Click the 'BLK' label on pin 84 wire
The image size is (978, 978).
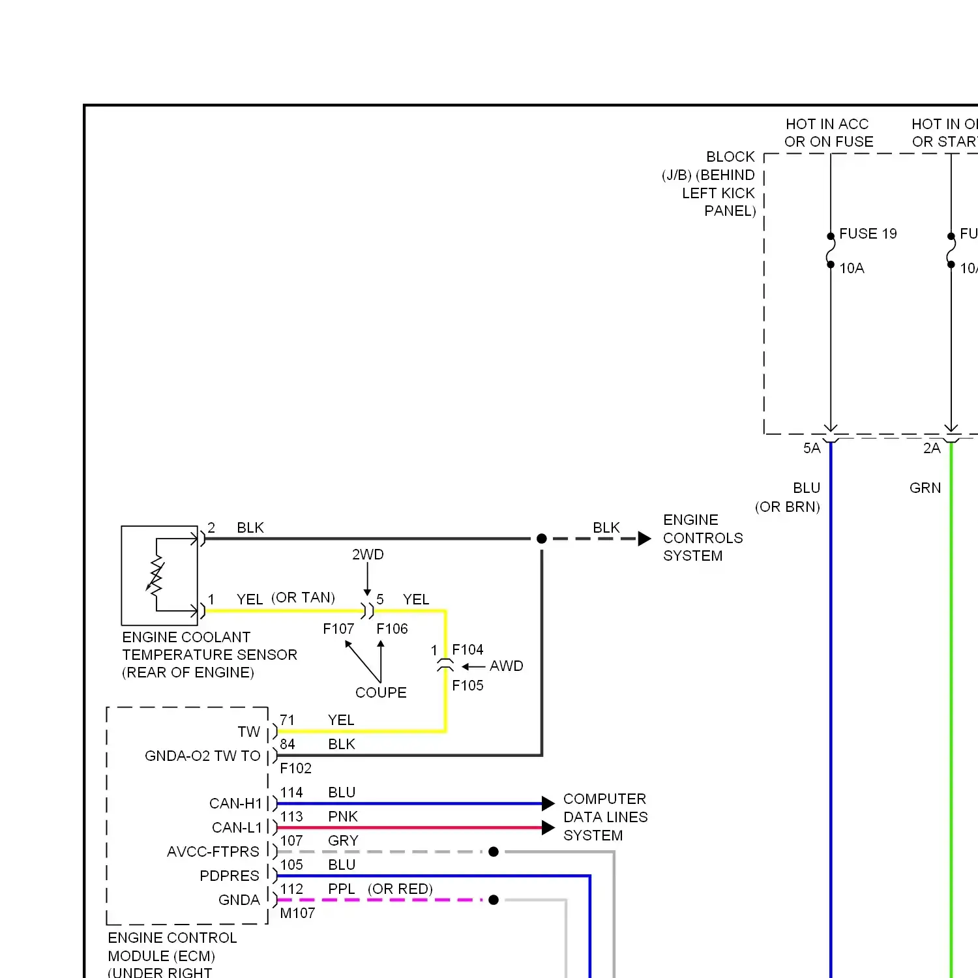tap(342, 744)
